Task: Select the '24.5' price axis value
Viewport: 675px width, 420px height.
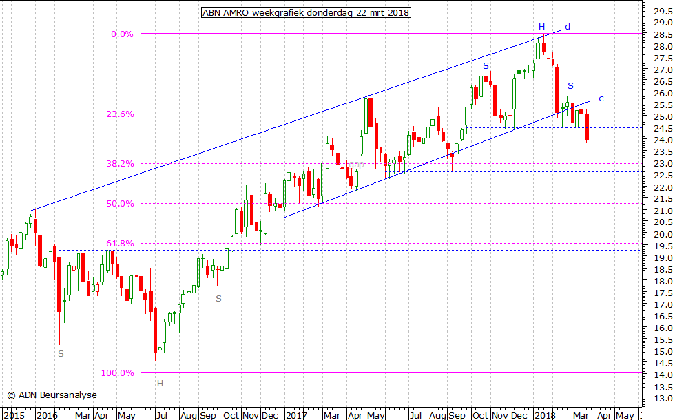Action: point(663,129)
